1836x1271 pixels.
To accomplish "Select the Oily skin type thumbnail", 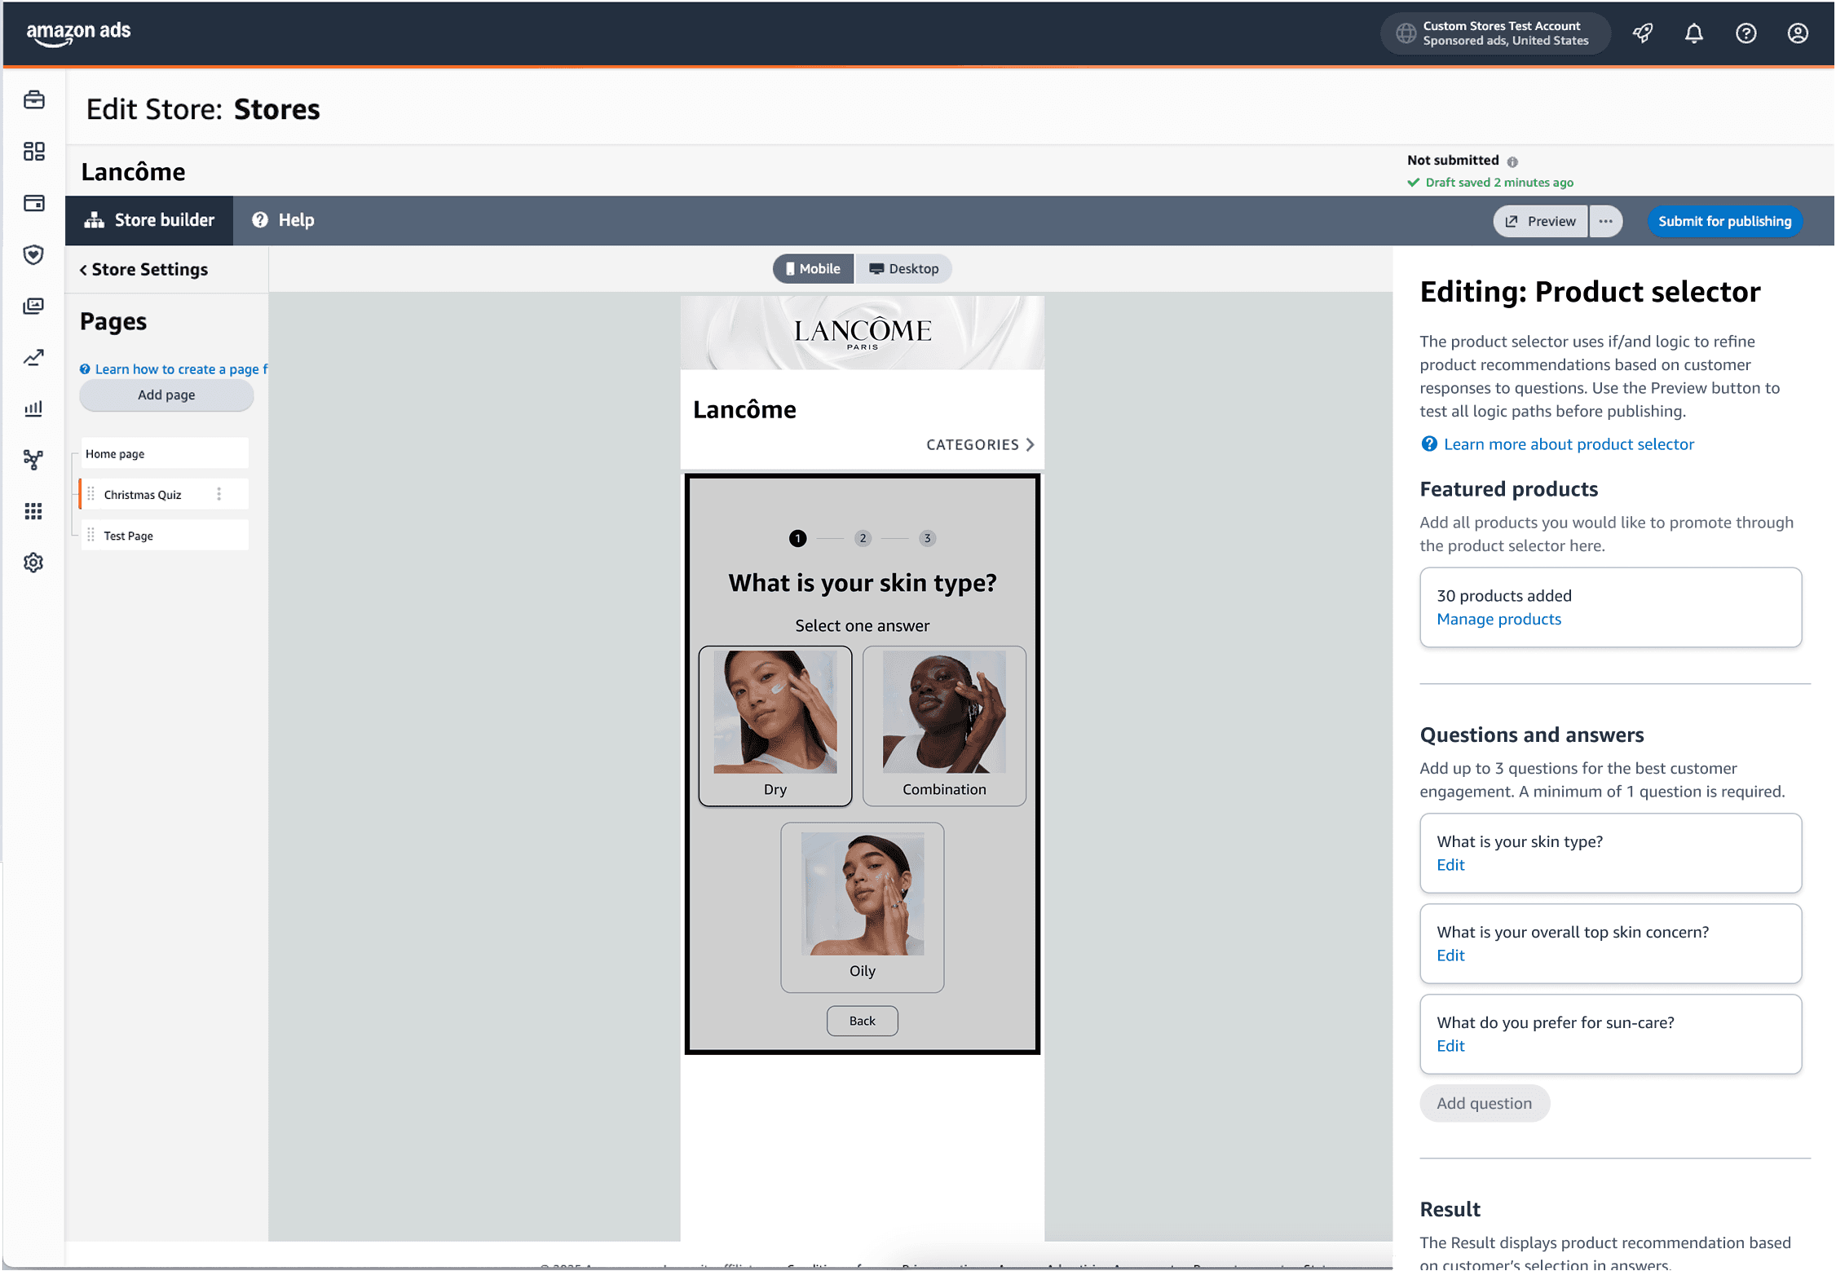I will tap(862, 894).
